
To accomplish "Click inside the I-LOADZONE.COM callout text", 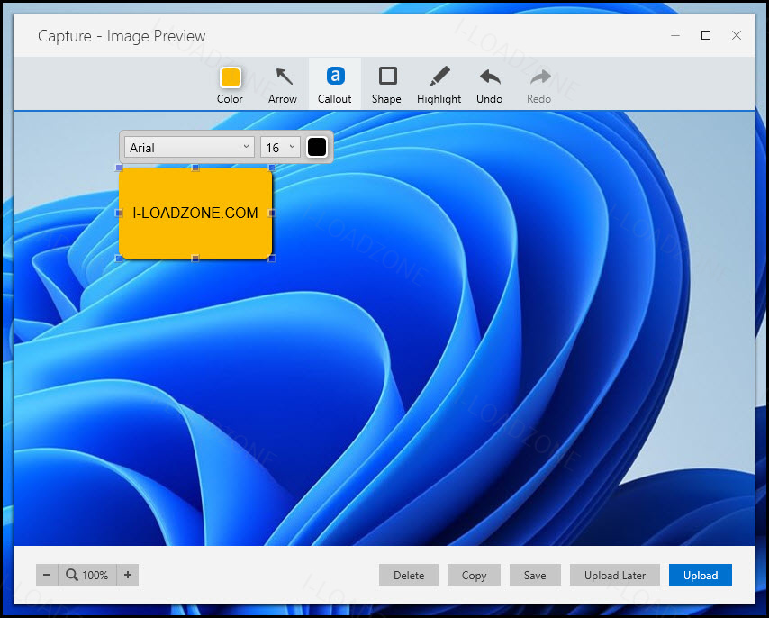I will (195, 213).
